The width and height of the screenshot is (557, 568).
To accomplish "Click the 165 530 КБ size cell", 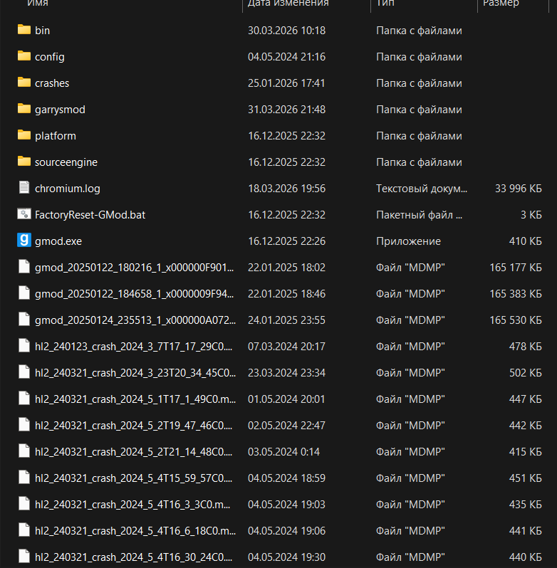I will 516,320.
